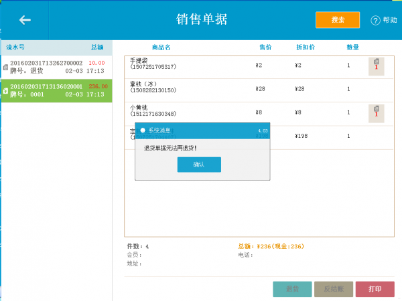Click the 电话 phone label
Image resolution: width=402 pixels, height=301 pixels.
[x=246, y=255]
